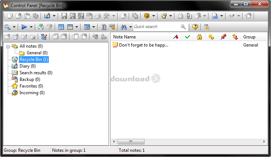Image resolution: width=271 pixels, height=157 pixels.
Task: Sort by the padlock column header
Action: (199, 37)
